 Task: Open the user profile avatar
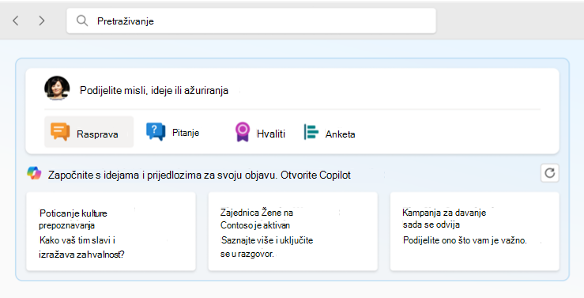[57, 89]
